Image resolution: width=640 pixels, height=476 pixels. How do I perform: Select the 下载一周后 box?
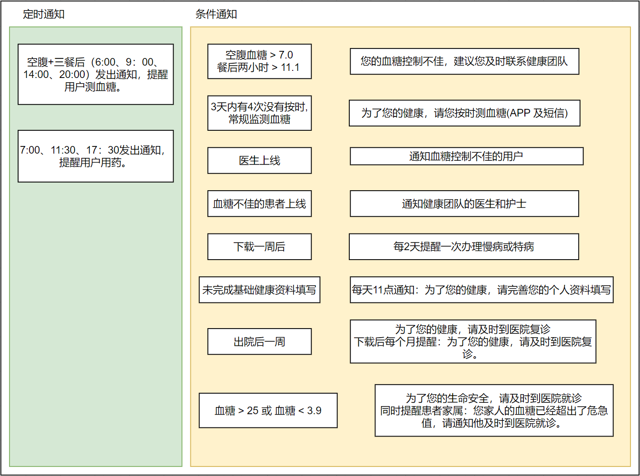tap(259, 247)
